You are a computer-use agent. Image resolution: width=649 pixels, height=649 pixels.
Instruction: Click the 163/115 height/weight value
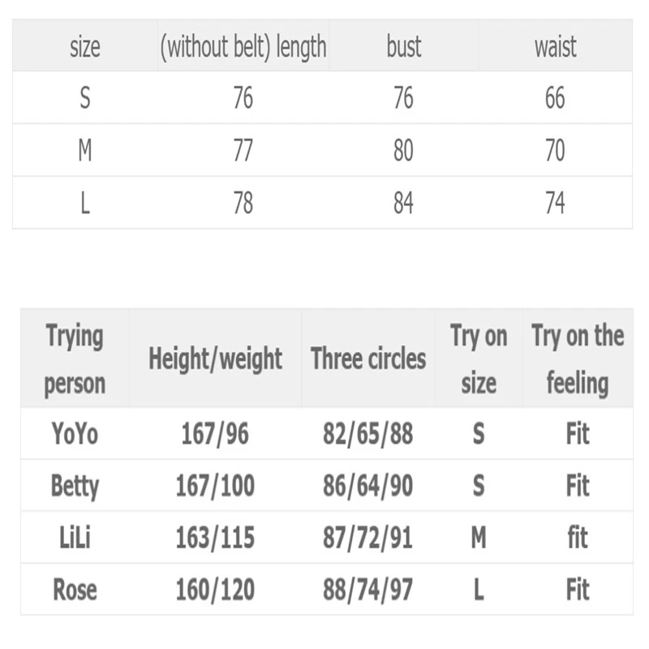215,537
